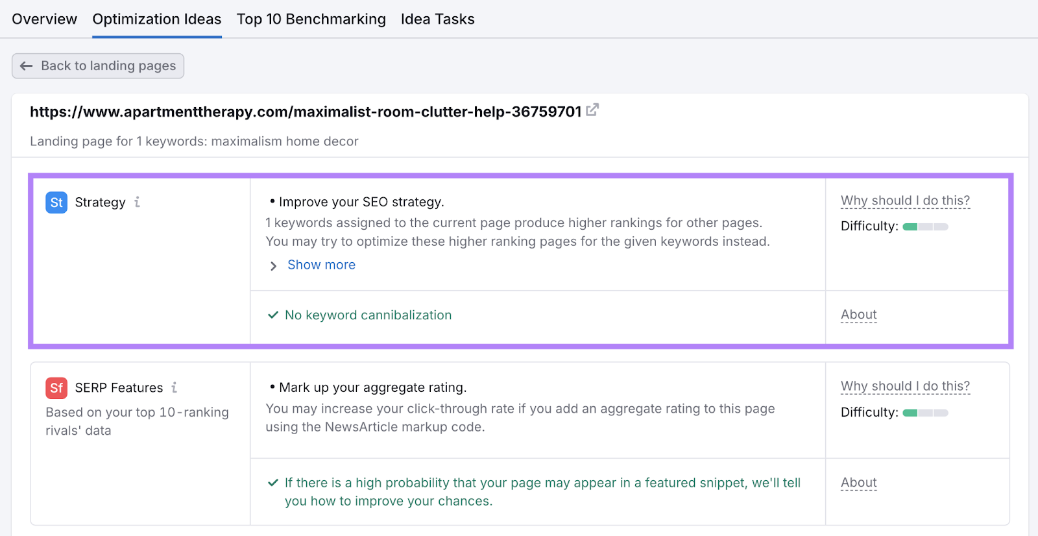Go to the Idea Tasks tab

coord(437,19)
